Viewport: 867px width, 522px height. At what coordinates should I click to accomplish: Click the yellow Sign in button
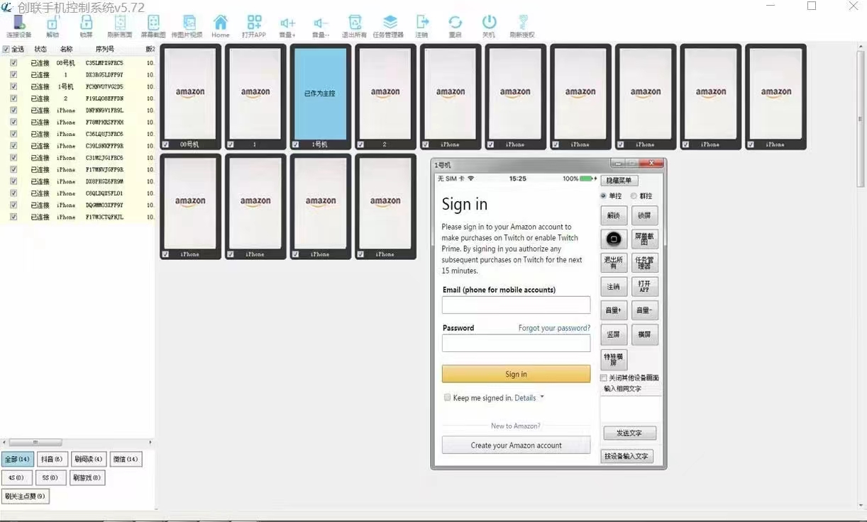[516, 374]
